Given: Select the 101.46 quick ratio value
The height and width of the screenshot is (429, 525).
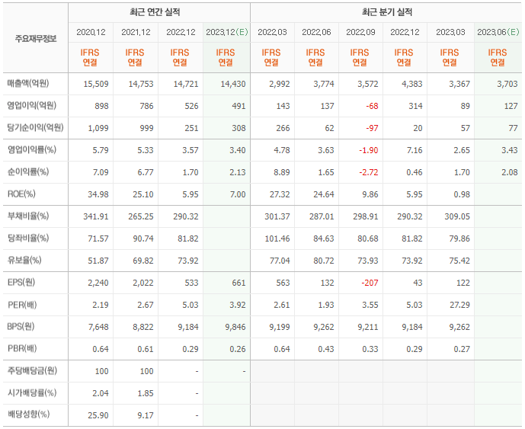Looking at the screenshot, I should click(277, 239).
